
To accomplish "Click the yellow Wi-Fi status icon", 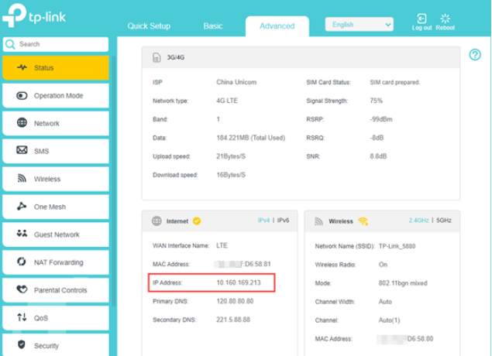I will pos(363,221).
